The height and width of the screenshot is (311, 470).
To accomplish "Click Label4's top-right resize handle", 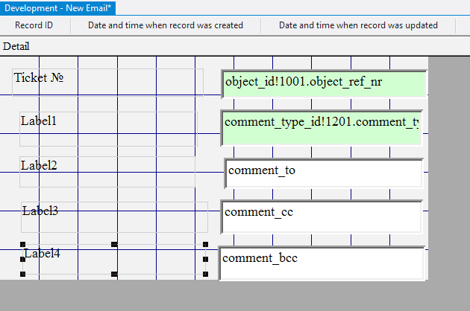I will click(206, 244).
